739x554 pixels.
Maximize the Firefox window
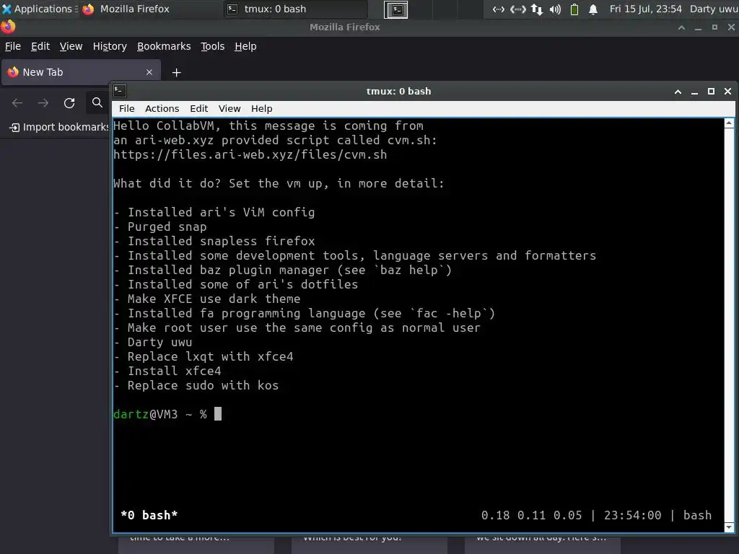pos(714,27)
